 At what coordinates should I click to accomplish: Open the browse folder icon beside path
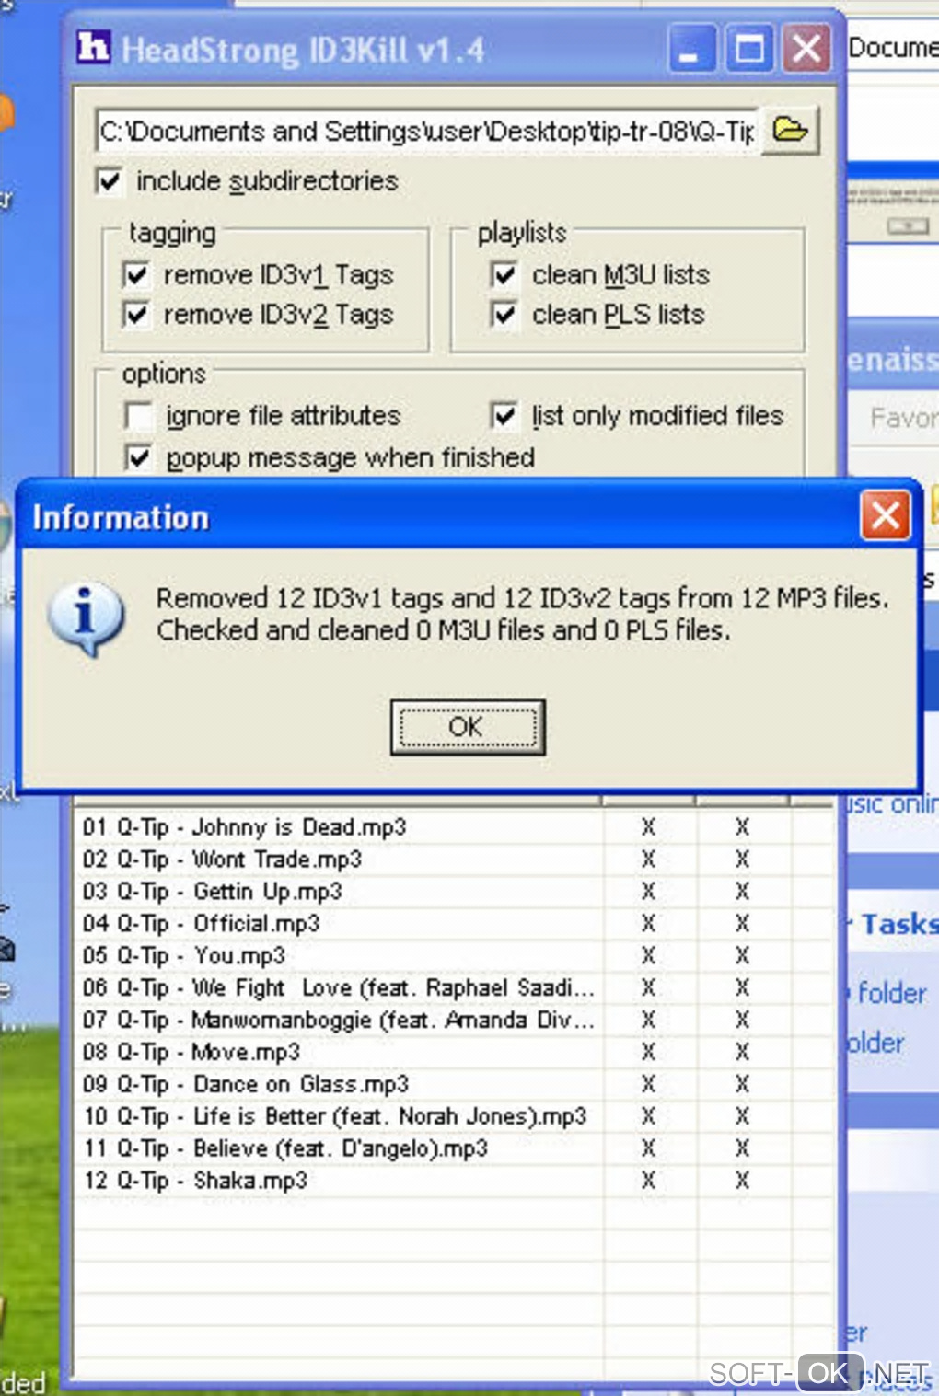coord(790,130)
